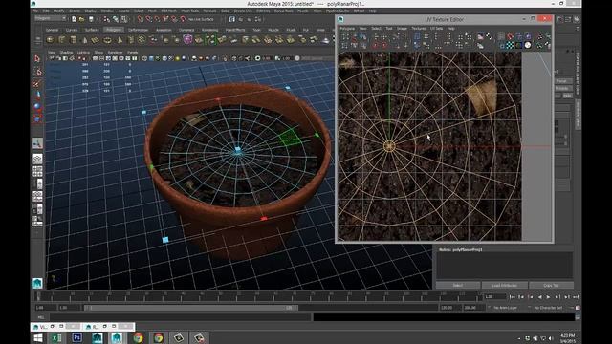Viewport: 612px width, 344px height.
Task: Open the Lighting menu in viewport
Action: pos(83,52)
